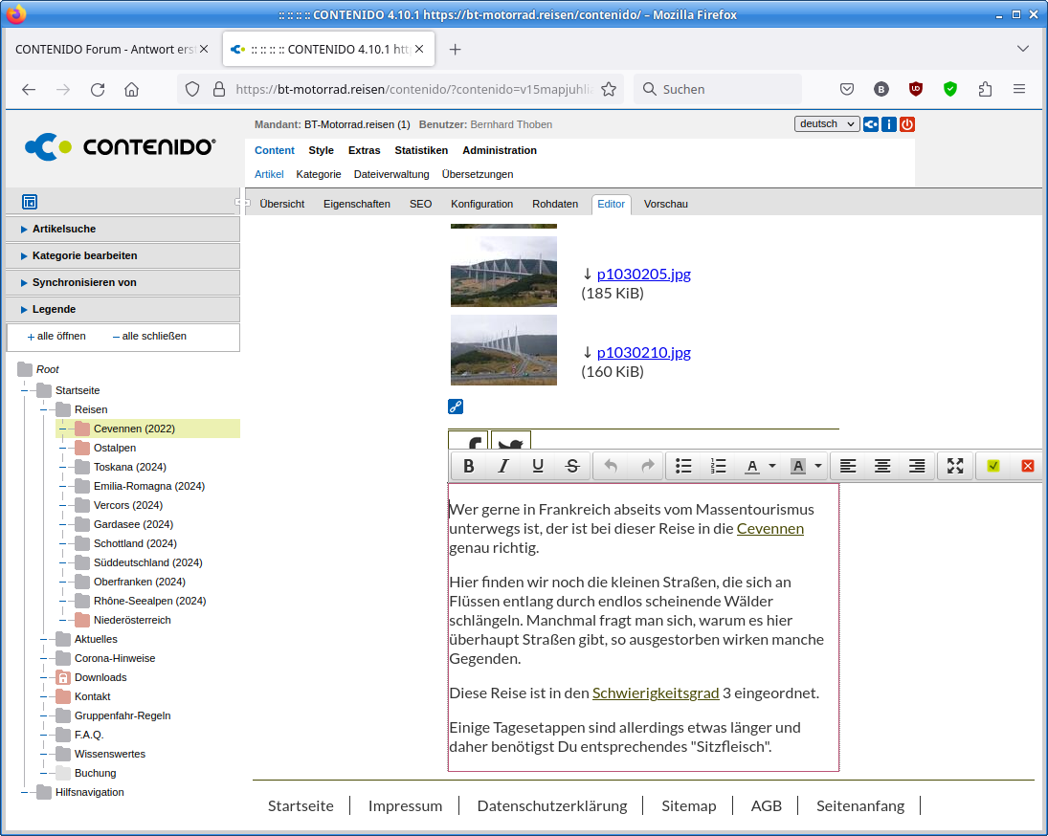Open the language dropdown showing deutsch
This screenshot has height=836, width=1048.
827,124
